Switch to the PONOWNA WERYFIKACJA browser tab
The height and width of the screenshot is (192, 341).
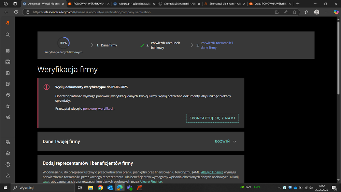(89, 4)
